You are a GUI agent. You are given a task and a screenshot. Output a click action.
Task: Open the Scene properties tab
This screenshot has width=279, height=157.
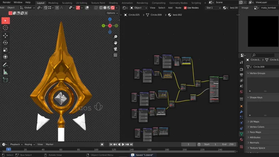241,86
